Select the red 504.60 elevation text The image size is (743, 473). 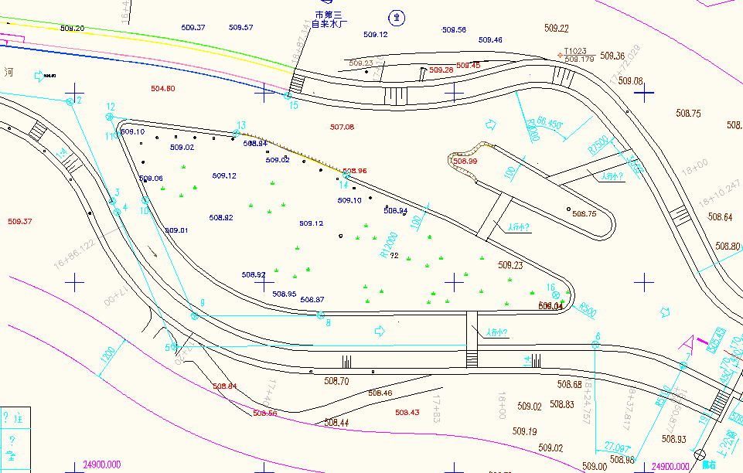pyautogui.click(x=162, y=89)
